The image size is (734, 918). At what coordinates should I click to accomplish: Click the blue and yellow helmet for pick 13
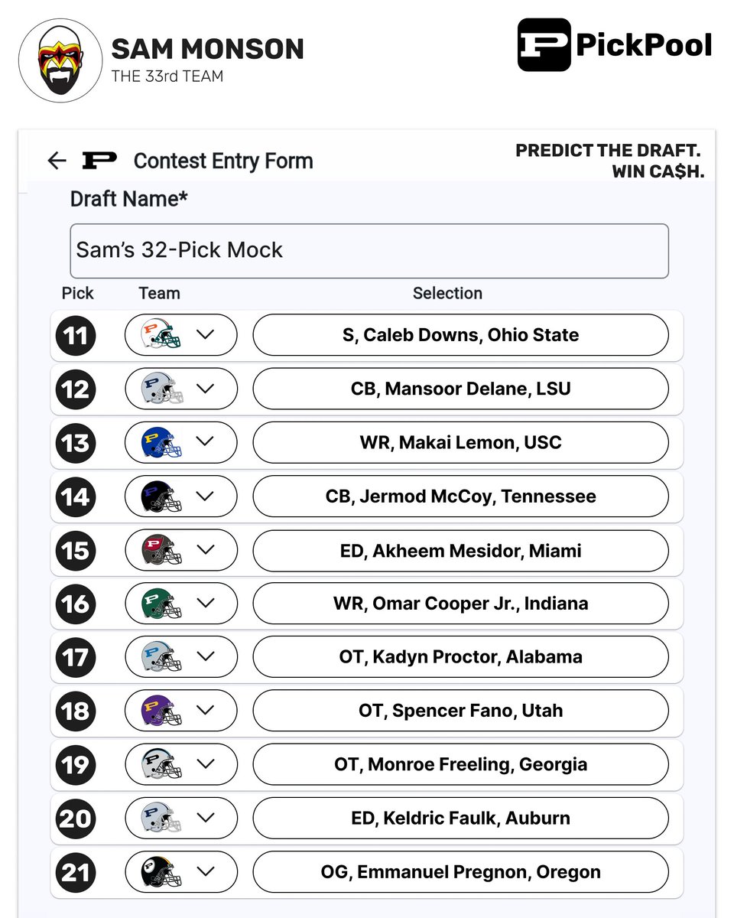pyautogui.click(x=162, y=443)
